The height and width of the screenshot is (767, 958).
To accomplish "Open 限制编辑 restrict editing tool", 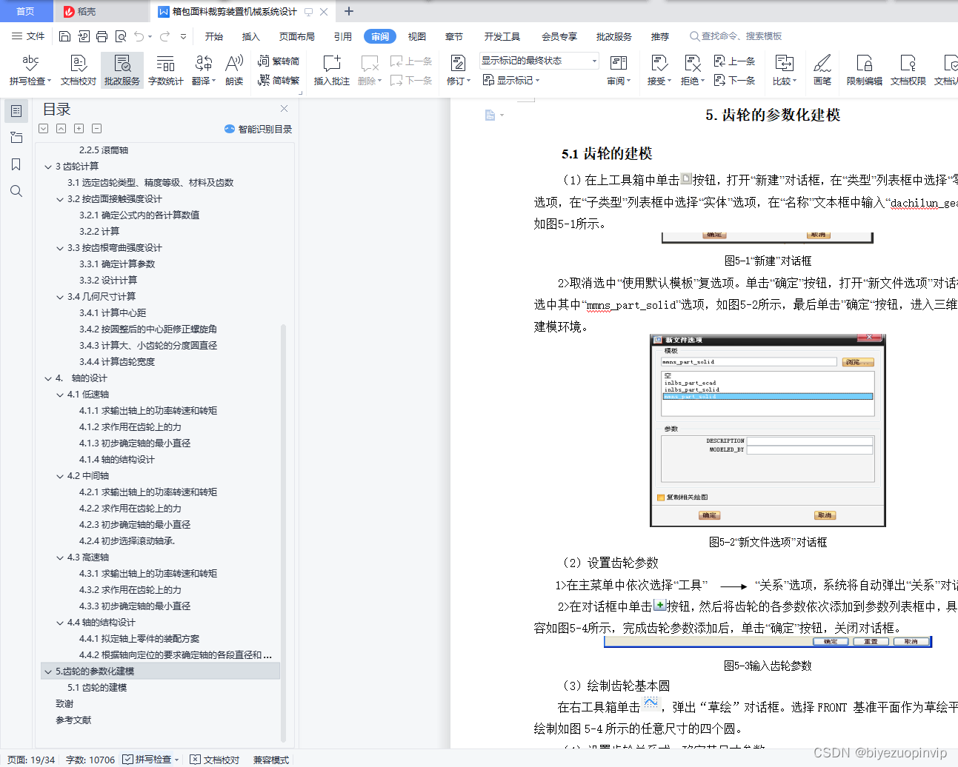I will click(865, 70).
